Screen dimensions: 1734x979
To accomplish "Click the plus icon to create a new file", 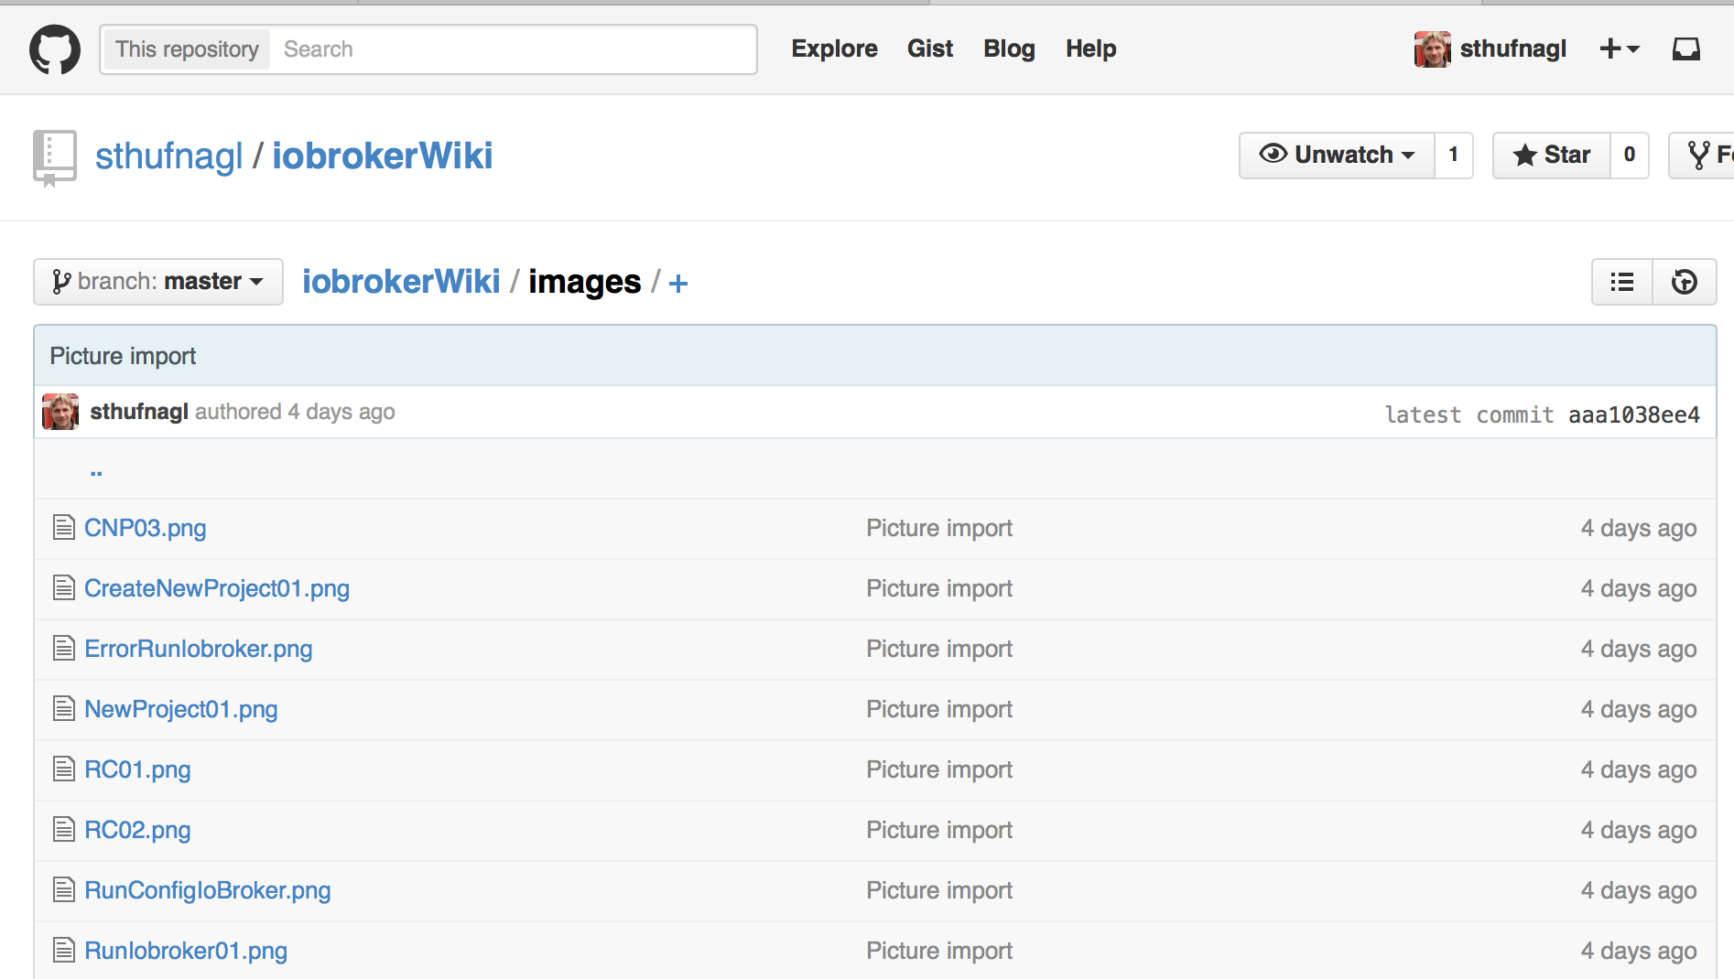I will click(x=678, y=284).
